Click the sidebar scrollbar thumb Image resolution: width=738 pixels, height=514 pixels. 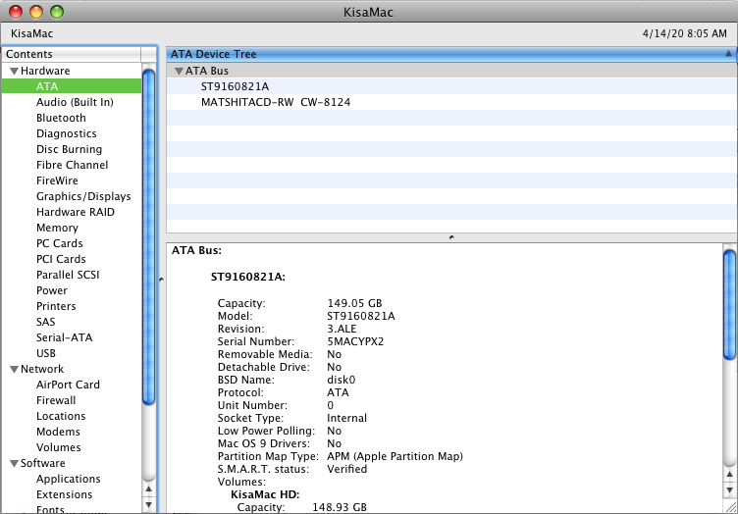point(149,236)
